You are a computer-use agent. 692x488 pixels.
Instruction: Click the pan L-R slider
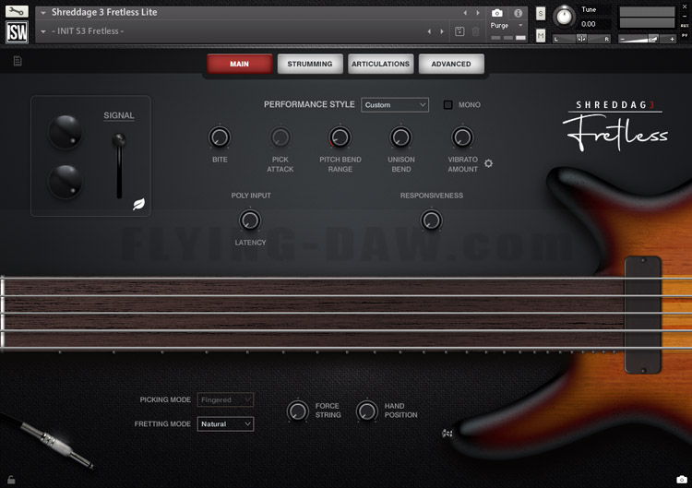[581, 39]
